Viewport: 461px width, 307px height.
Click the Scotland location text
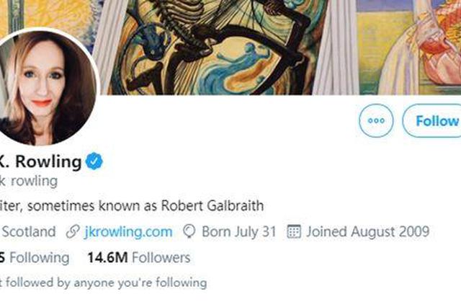(x=29, y=231)
